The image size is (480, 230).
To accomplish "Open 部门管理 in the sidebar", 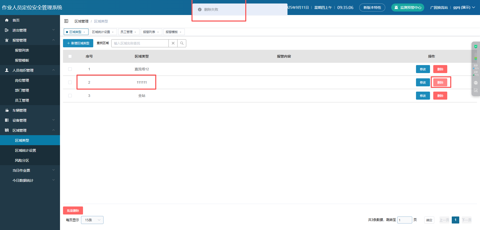I will click(x=30, y=90).
